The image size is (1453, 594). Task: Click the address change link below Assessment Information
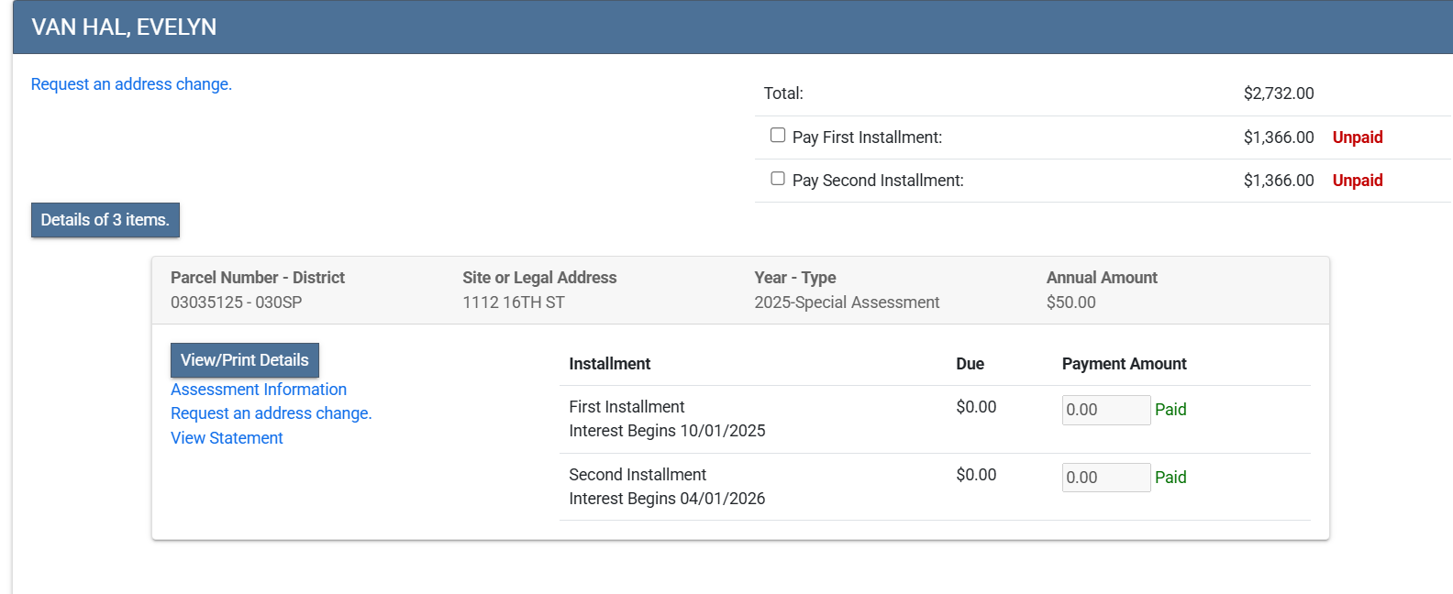tap(271, 413)
